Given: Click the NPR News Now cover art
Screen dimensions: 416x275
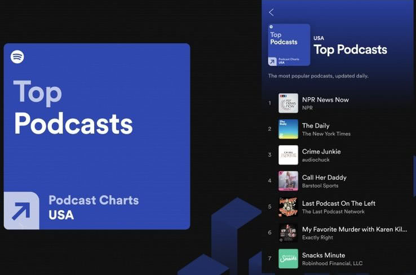Looking at the screenshot, I should point(288,103).
